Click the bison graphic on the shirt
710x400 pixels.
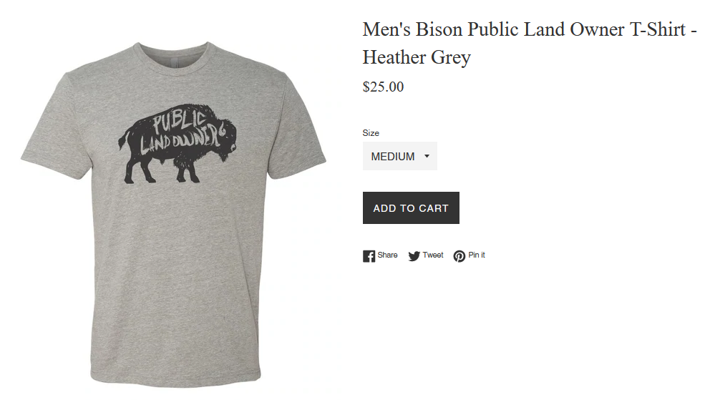point(177,144)
